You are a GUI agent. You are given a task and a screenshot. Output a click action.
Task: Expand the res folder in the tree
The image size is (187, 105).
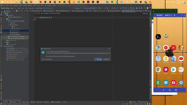tap(5, 42)
